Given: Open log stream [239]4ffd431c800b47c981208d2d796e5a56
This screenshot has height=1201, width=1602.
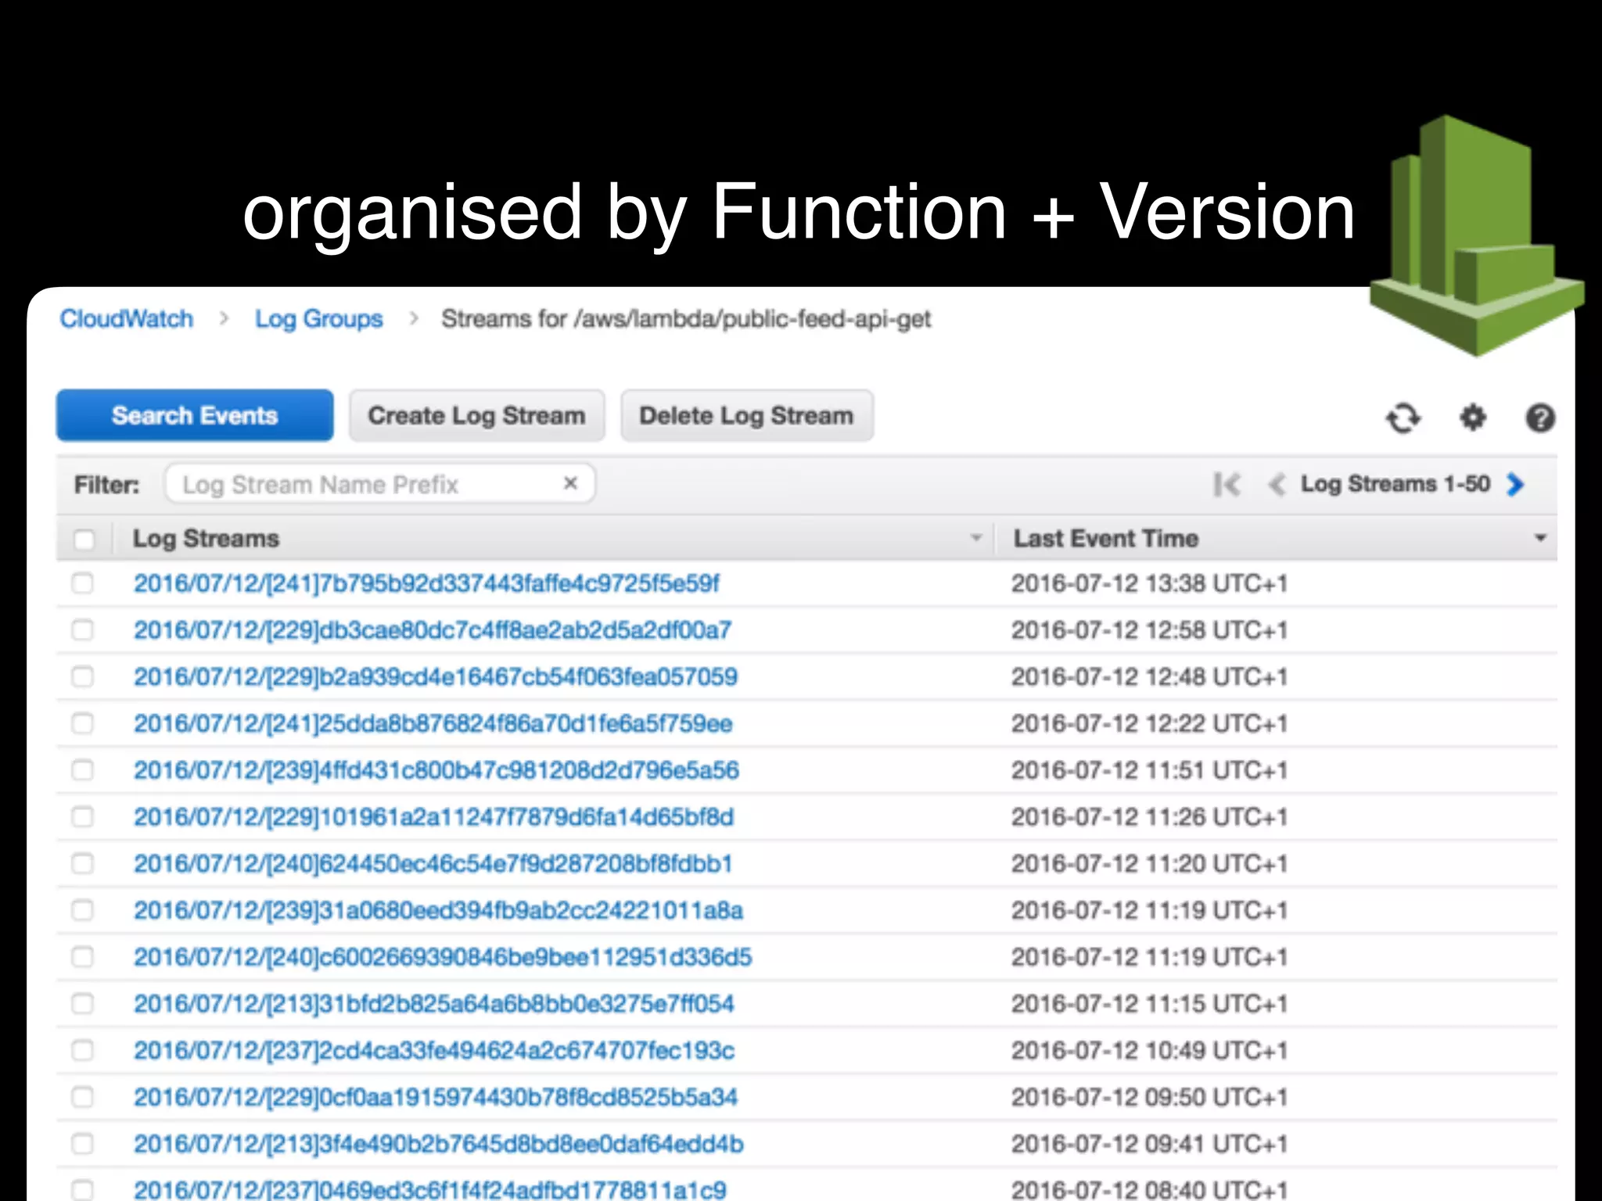Looking at the screenshot, I should pos(436,770).
